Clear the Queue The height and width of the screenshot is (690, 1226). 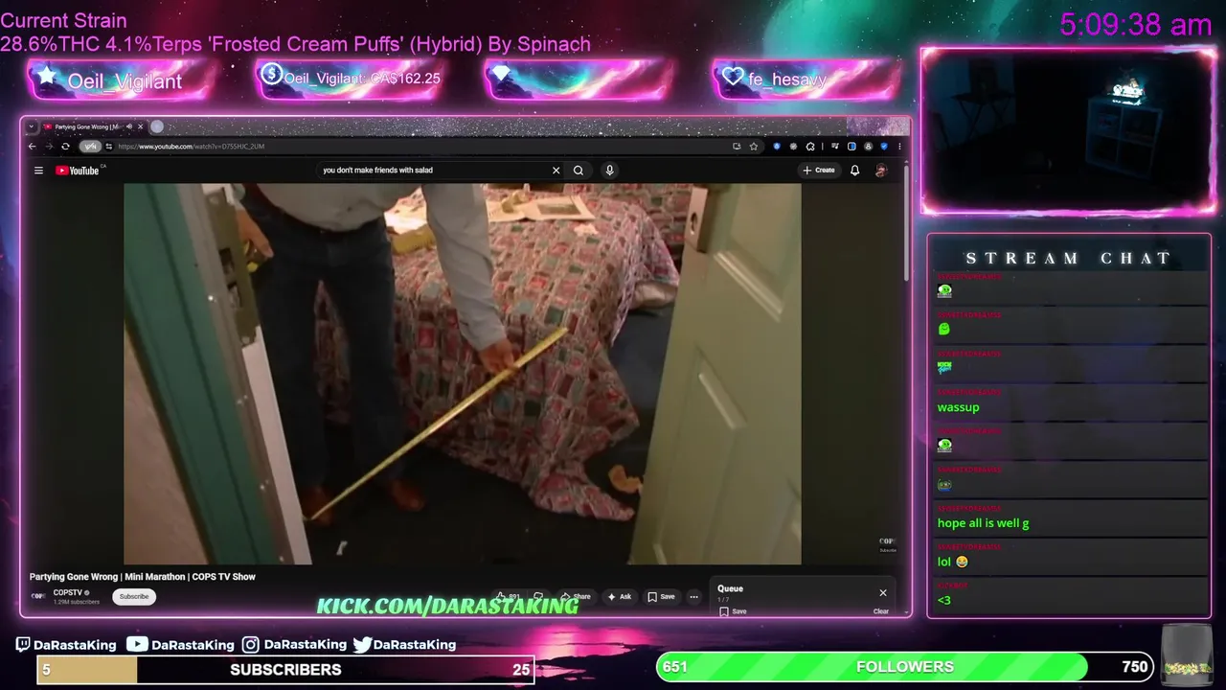point(880,611)
